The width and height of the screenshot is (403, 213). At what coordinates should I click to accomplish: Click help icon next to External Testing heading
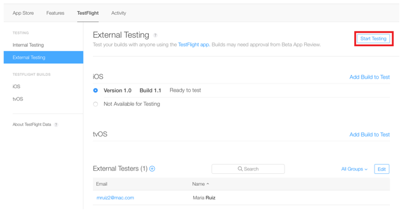155,35
